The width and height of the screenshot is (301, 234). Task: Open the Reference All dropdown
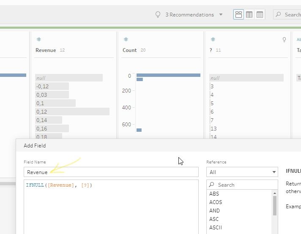pyautogui.click(x=242, y=172)
